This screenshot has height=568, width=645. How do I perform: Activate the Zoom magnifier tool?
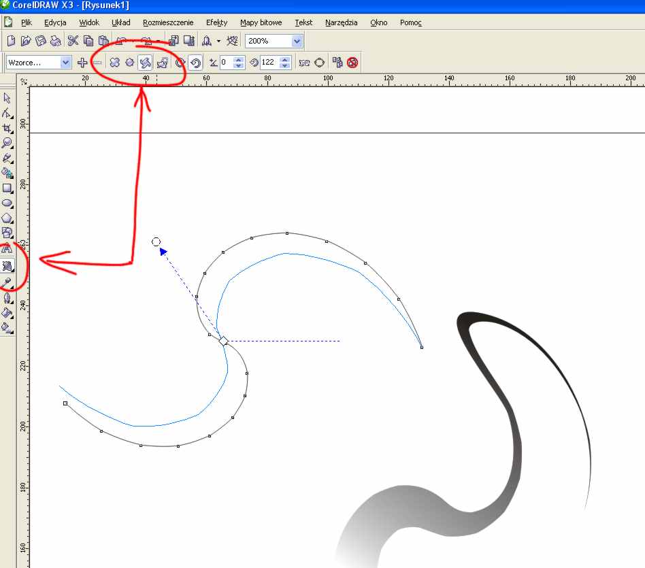pyautogui.click(x=7, y=143)
